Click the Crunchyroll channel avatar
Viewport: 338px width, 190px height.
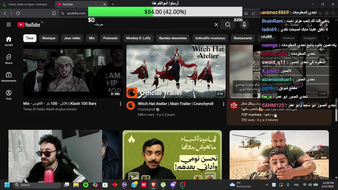131,106
